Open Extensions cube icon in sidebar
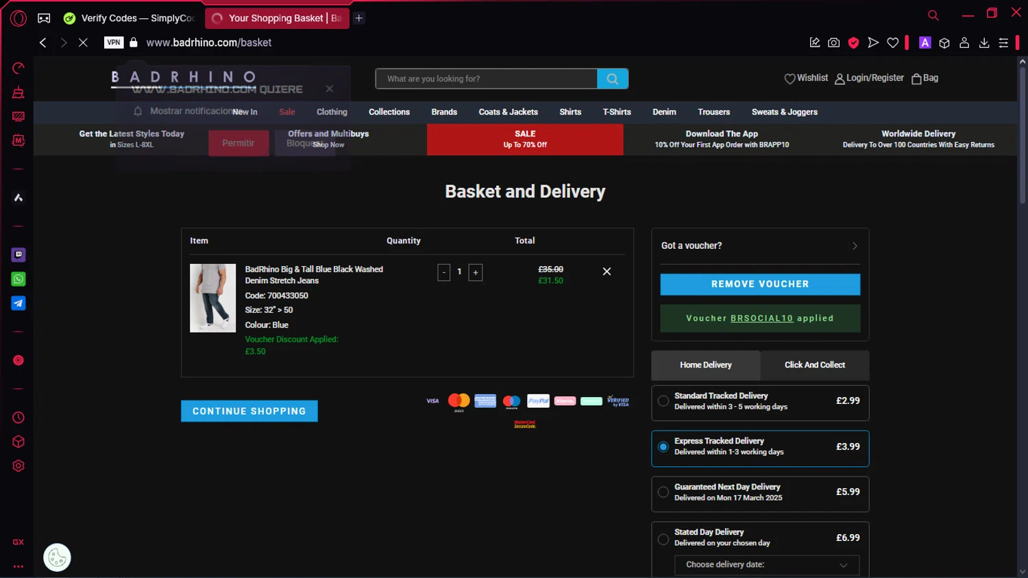Image resolution: width=1028 pixels, height=578 pixels. [x=19, y=442]
